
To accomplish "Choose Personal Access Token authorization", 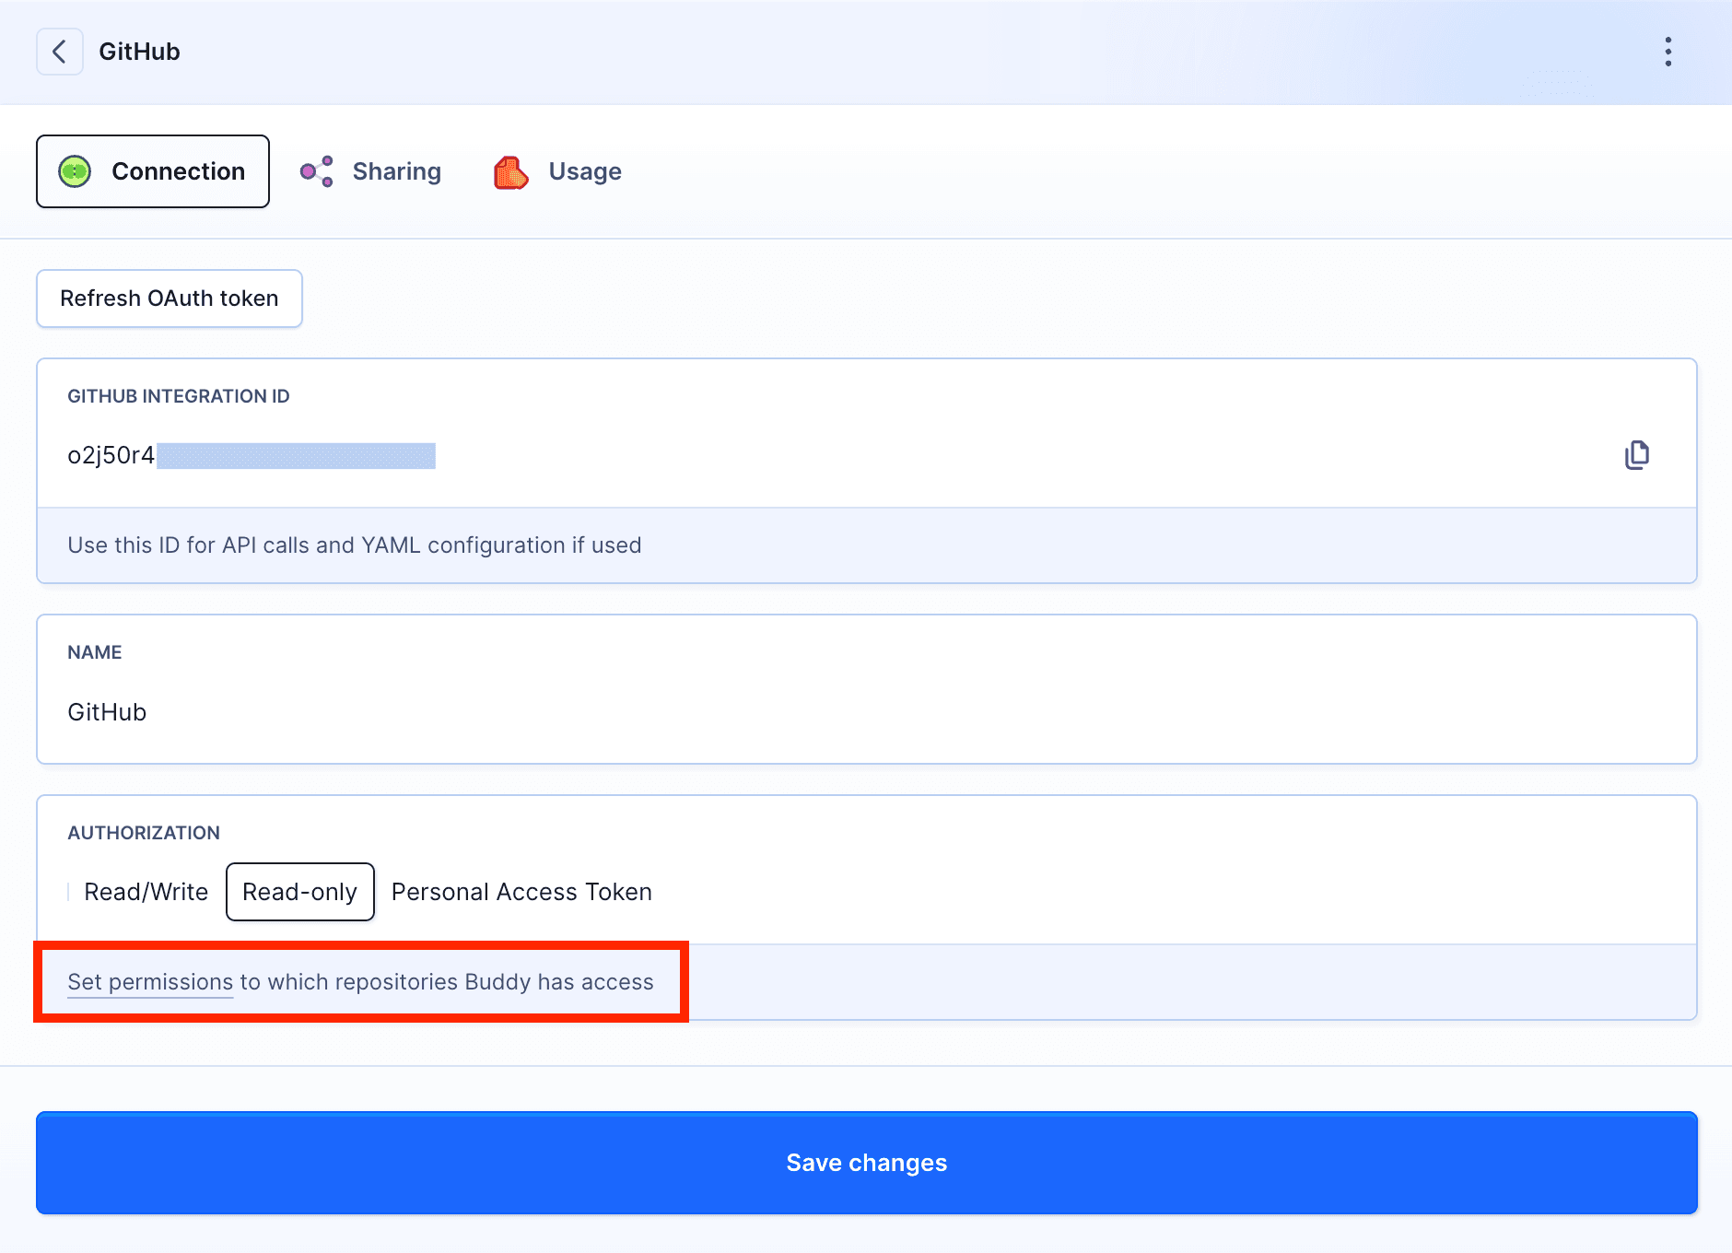I will (x=521, y=892).
